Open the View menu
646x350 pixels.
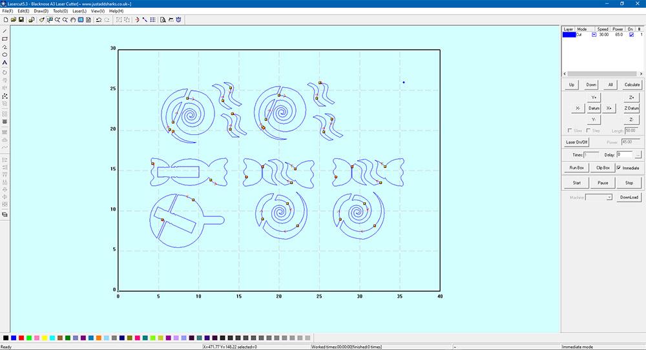point(98,11)
